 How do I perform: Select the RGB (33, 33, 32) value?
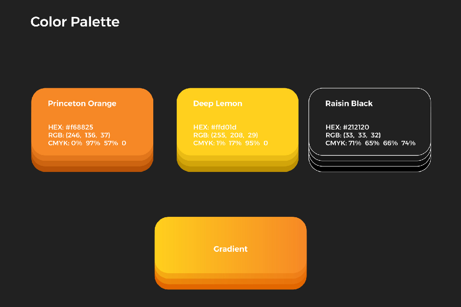pos(353,135)
